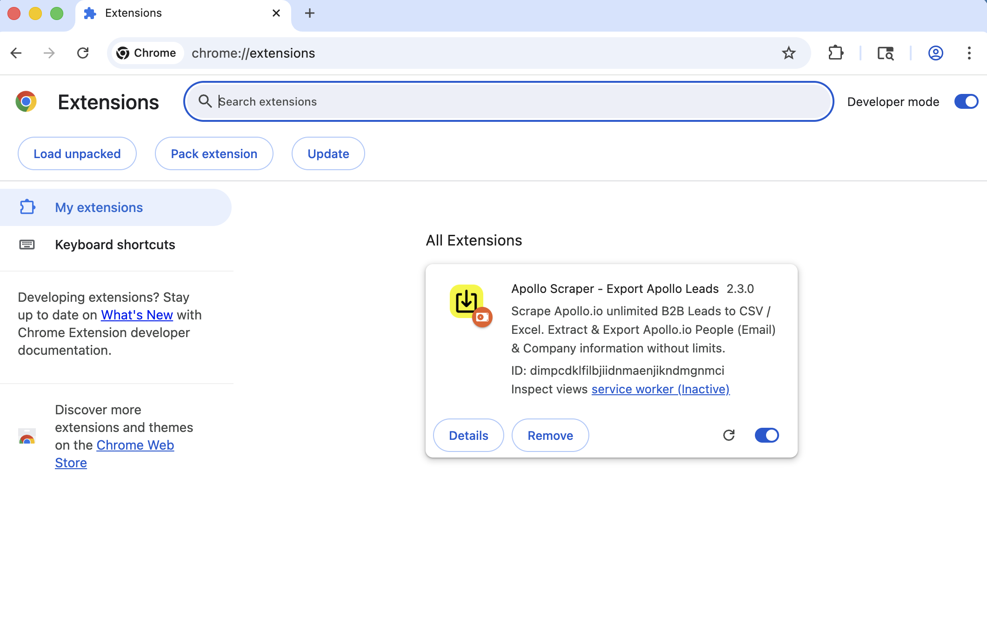Open the Extensions puzzle menu in toolbar

click(x=836, y=53)
